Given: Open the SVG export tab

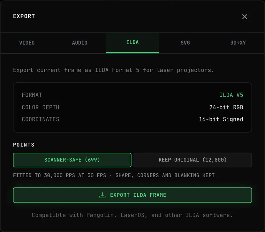Looking at the screenshot, I should coord(185,43).
